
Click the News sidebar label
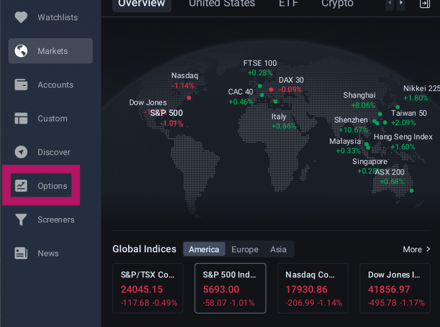48,253
